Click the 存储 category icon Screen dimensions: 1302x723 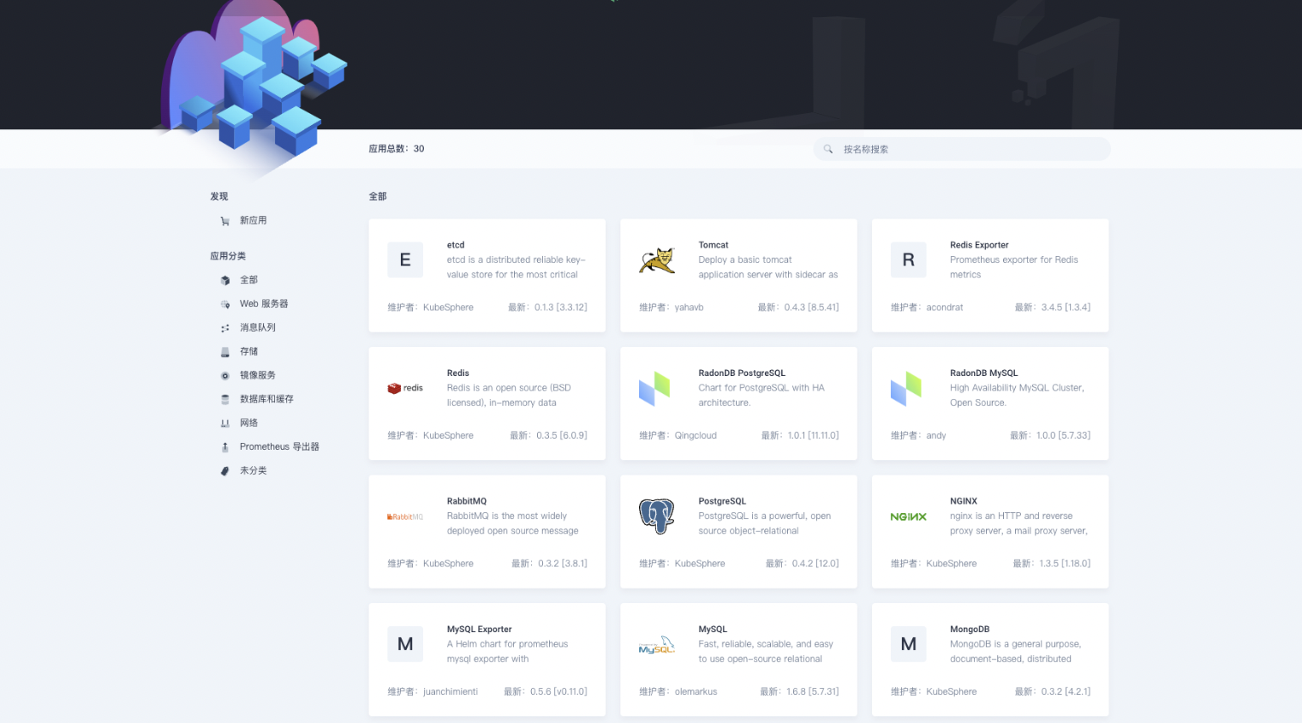(x=225, y=352)
